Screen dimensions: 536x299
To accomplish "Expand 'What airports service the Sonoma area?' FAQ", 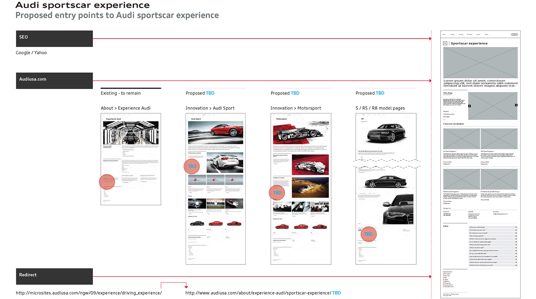I will pos(493,262).
